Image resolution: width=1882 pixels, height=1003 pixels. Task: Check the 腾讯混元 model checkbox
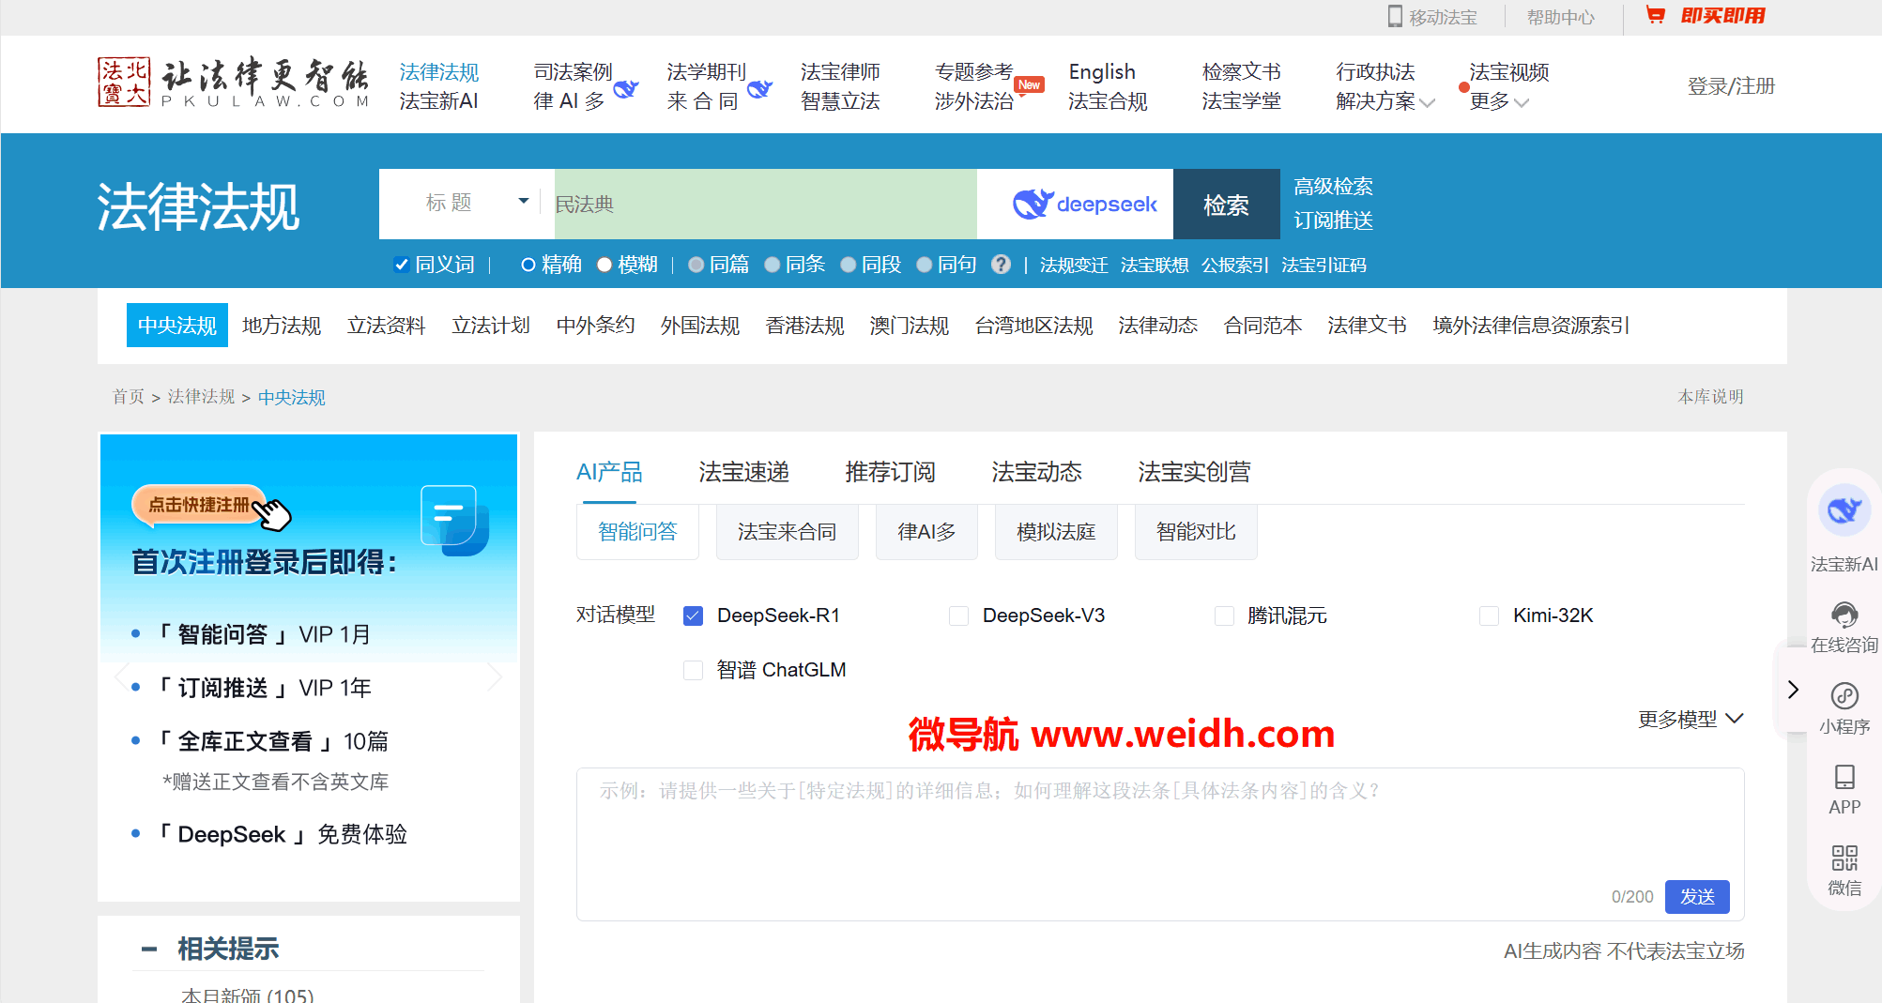[1224, 615]
